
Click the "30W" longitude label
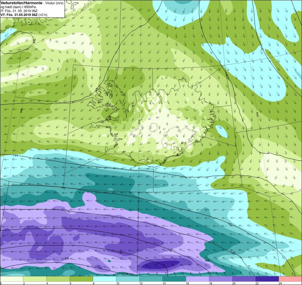[x=21, y=111]
